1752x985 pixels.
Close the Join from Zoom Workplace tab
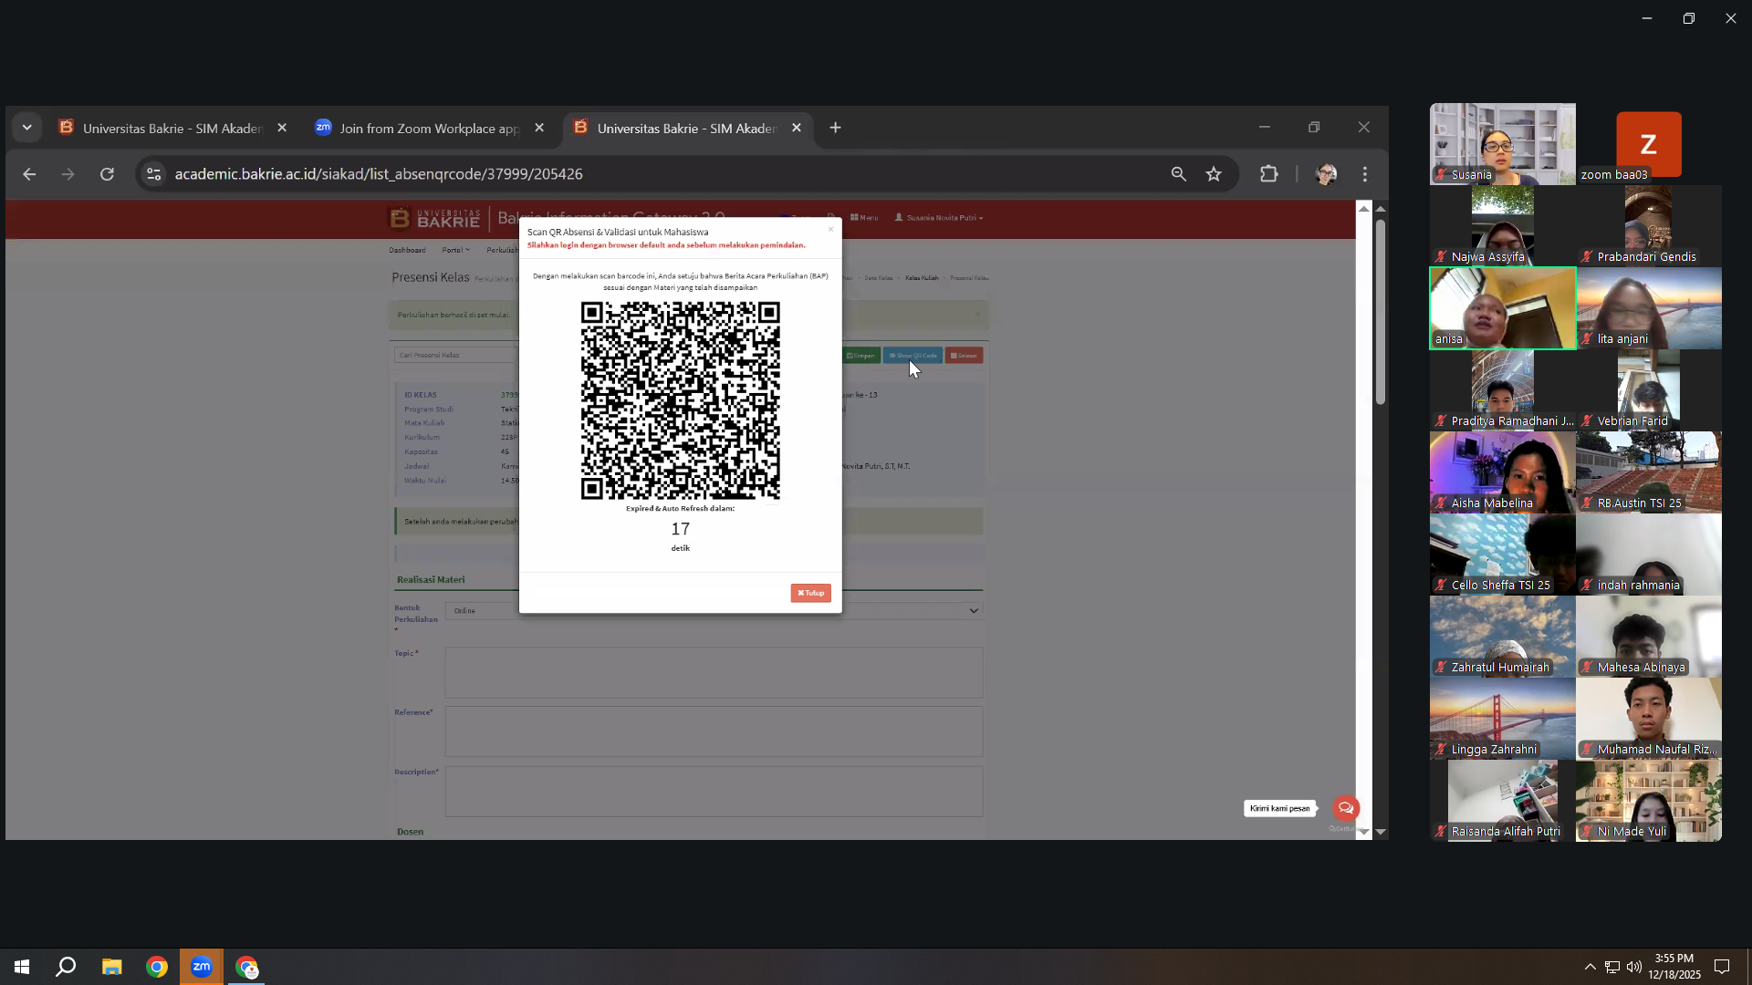tap(539, 129)
